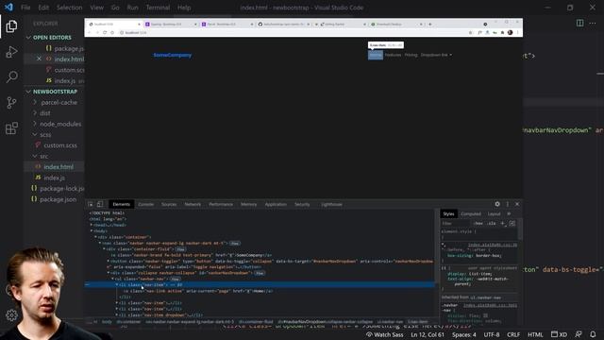Click the SomeCompany brand link
Screen dimensions: 604x340
click(x=172, y=55)
